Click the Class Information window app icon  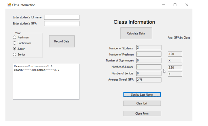[9, 5]
